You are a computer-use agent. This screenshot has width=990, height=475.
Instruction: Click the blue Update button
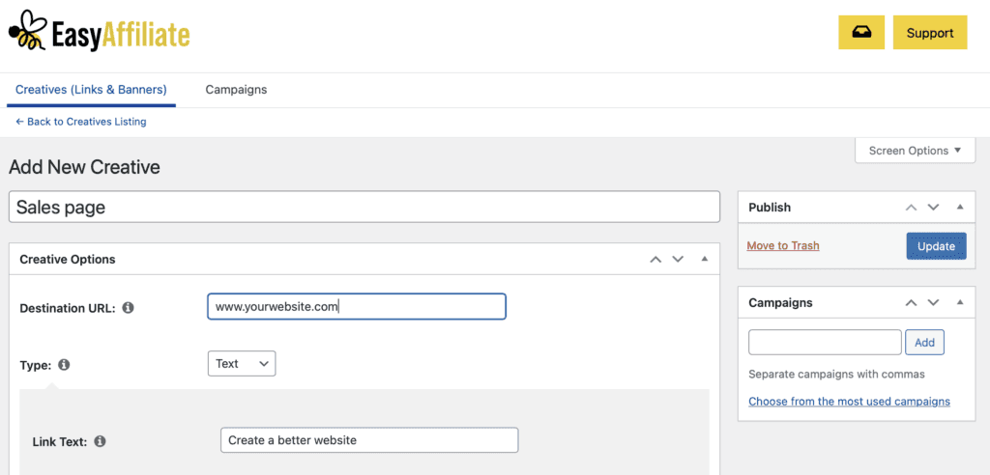coord(935,246)
